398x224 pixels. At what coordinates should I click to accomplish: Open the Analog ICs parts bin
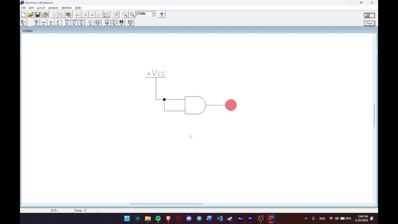click(x=67, y=22)
